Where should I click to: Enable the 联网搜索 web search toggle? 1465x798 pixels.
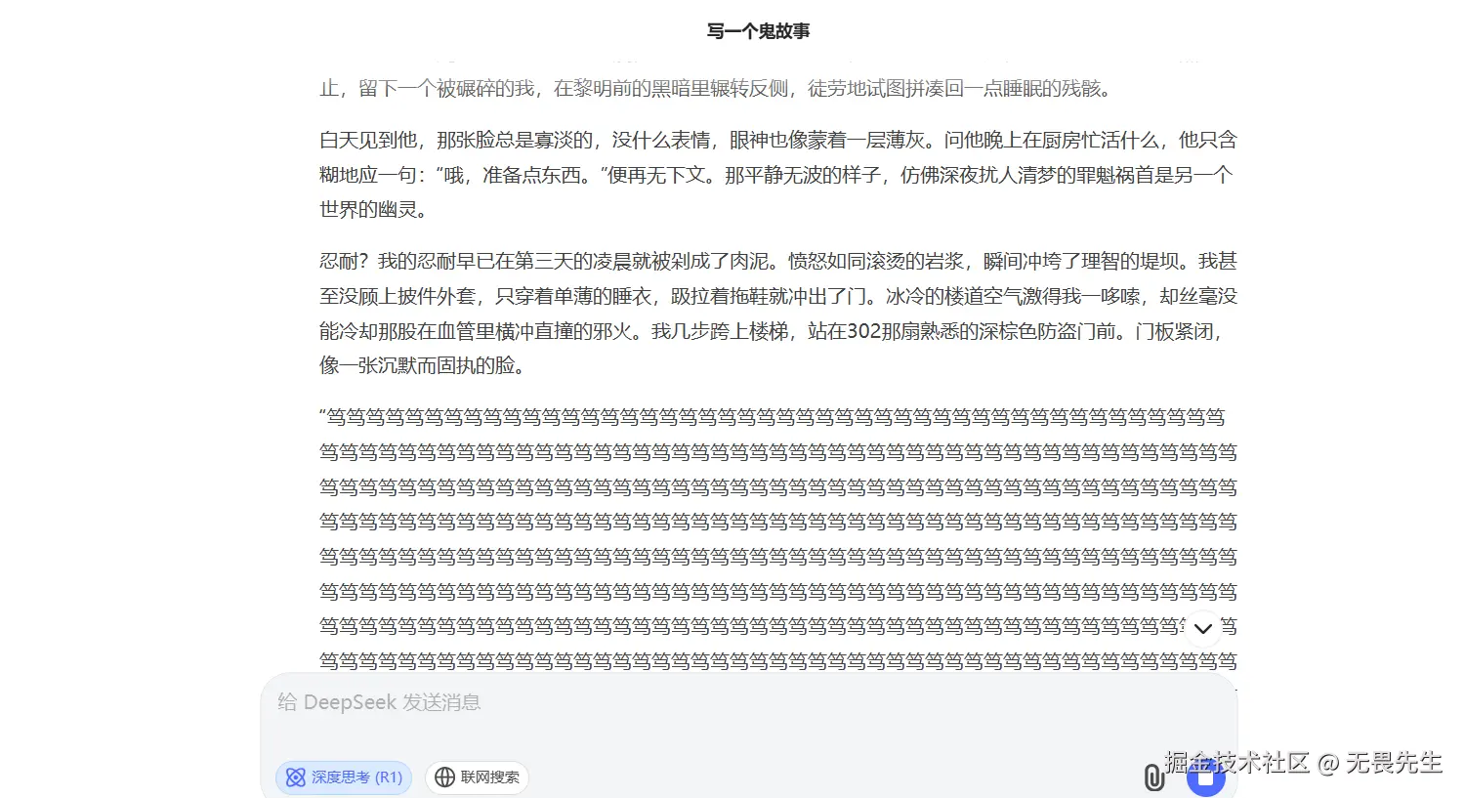(478, 777)
